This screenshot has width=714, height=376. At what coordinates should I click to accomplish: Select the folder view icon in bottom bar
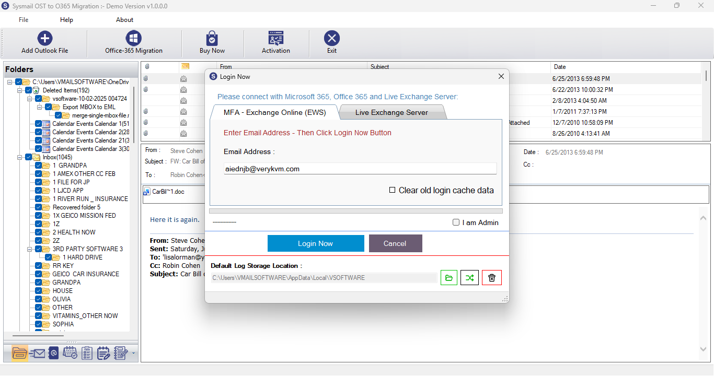pos(20,353)
